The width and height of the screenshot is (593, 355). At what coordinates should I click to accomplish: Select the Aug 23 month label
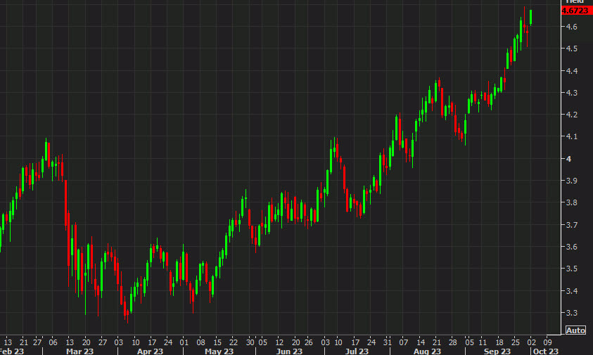click(x=428, y=351)
